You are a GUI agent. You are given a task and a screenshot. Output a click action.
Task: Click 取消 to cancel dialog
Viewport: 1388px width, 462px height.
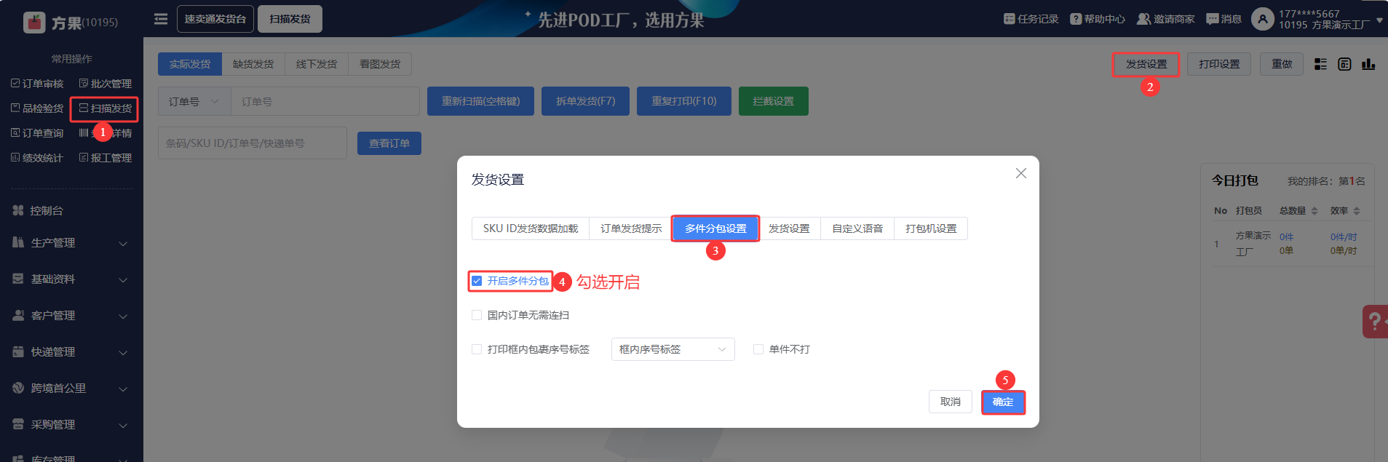pyautogui.click(x=951, y=402)
